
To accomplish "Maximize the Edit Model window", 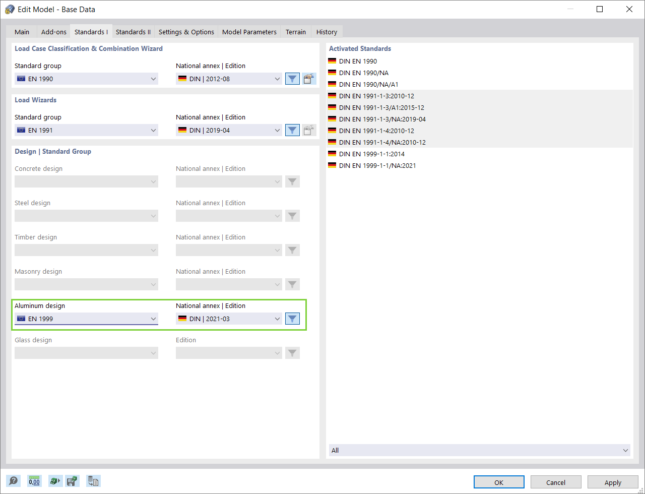I will coord(600,9).
